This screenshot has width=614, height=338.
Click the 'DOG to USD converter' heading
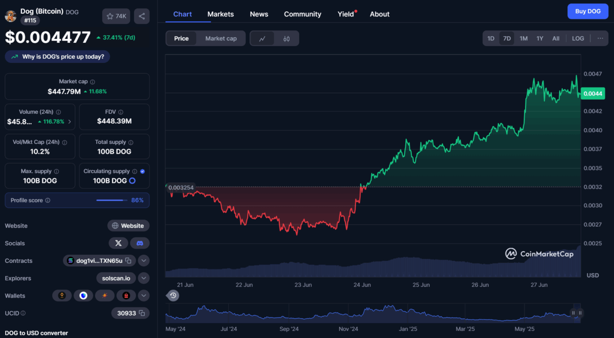tap(36, 333)
